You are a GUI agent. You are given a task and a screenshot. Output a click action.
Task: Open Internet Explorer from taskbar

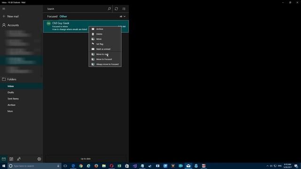tap(88, 166)
